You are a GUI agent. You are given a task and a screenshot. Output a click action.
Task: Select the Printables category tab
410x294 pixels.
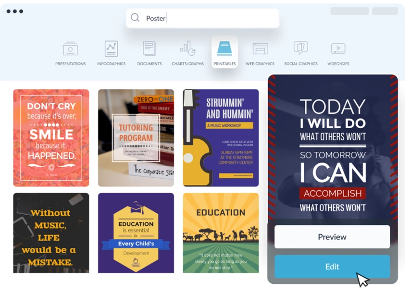point(224,52)
